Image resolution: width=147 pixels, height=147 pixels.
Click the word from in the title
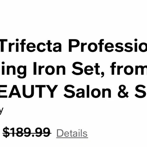click(x=128, y=68)
